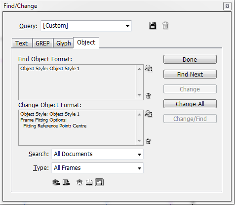The height and width of the screenshot is (205, 235).
Task: Toggle Include Locked Stories icon
Action: [66, 182]
